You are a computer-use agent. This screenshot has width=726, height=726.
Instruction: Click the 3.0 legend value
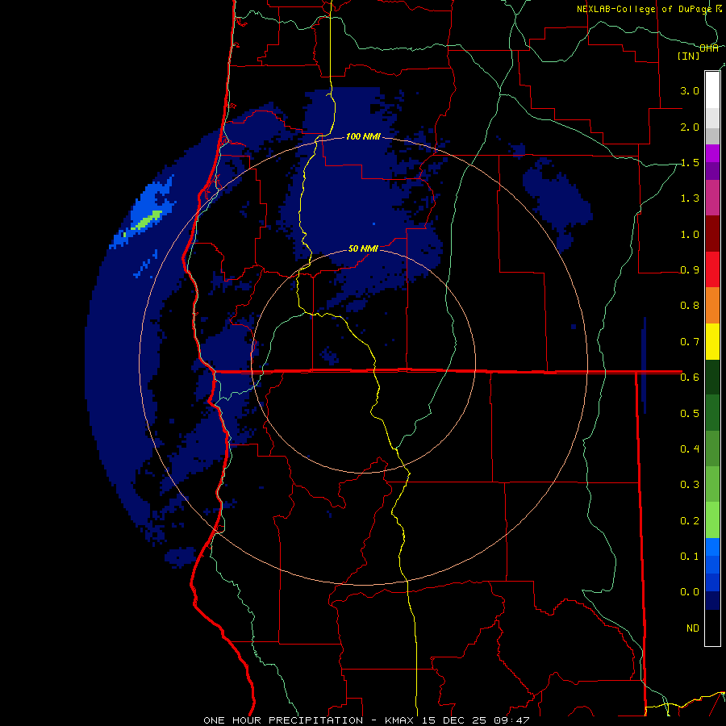click(x=690, y=90)
